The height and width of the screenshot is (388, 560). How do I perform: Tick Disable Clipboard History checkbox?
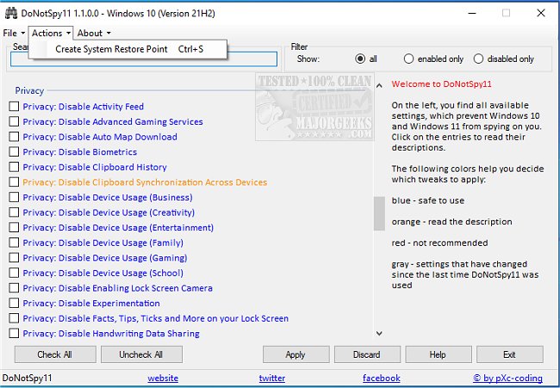pos(14,167)
